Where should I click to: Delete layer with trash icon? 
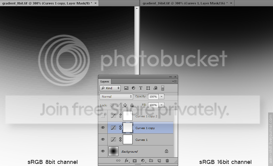pos(167,161)
